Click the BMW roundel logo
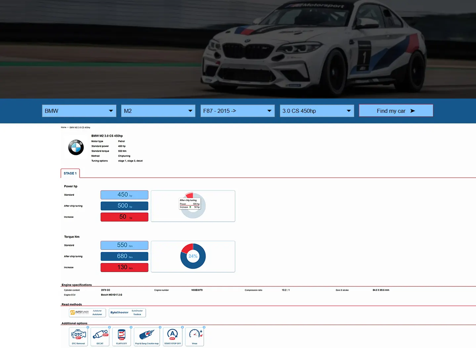Image resolution: width=476 pixels, height=348 pixels. [x=76, y=147]
